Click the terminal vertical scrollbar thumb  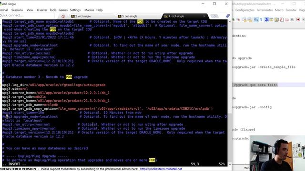tap(230, 138)
